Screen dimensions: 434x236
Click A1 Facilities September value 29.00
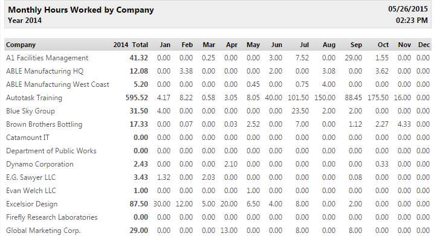354,58
